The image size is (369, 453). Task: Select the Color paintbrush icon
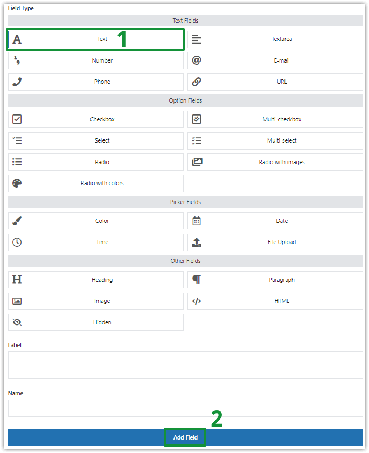[x=17, y=221]
